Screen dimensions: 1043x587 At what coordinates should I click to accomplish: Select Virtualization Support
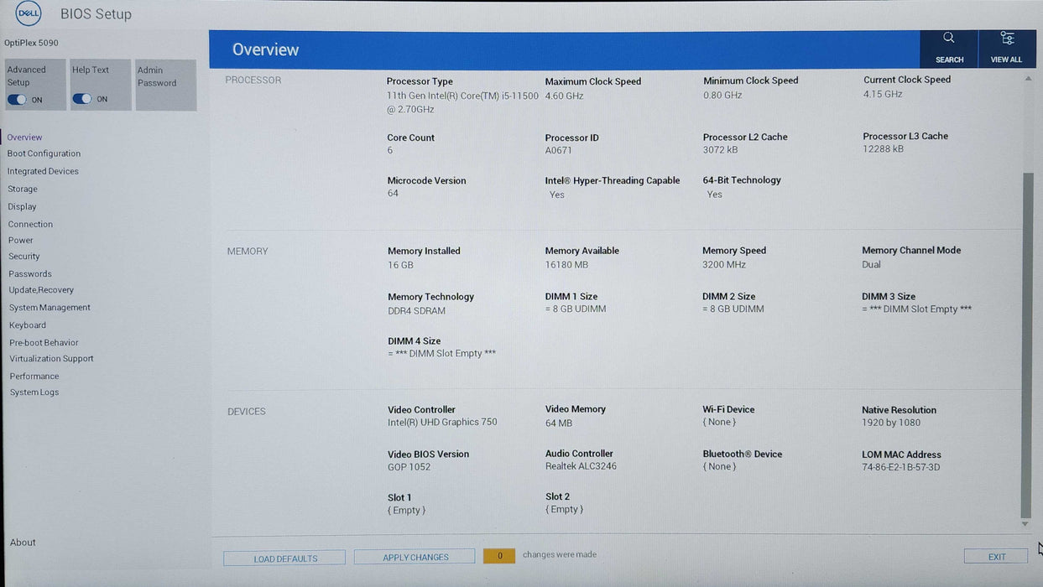click(x=52, y=358)
